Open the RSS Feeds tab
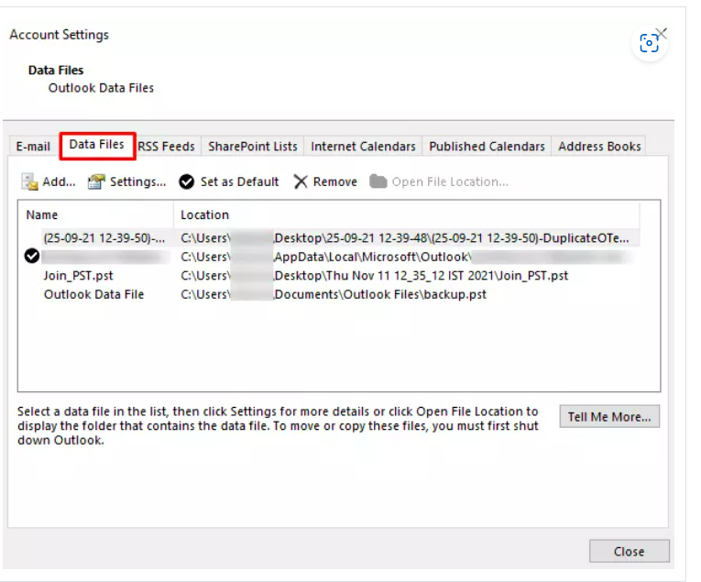The height and width of the screenshot is (582, 701). (166, 146)
